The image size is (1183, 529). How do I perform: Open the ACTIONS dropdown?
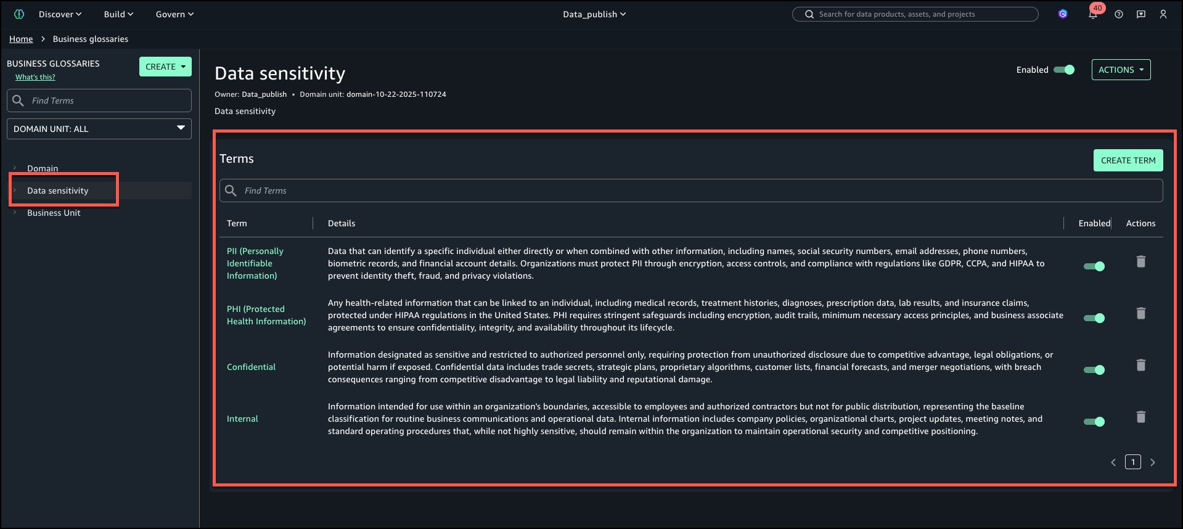1121,70
